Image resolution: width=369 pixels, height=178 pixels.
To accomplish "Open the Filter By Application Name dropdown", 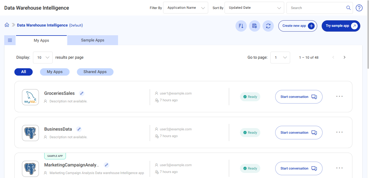I will [x=185, y=8].
